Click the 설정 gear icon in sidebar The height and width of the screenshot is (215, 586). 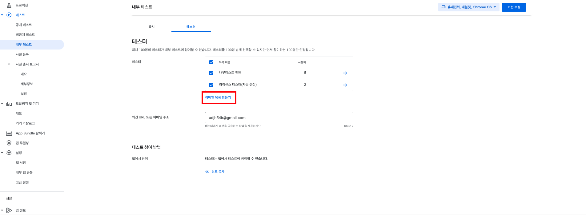point(9,153)
